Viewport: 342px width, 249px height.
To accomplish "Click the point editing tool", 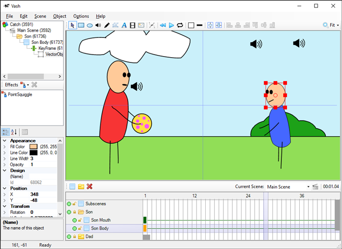I will pyautogui.click(x=152, y=25).
